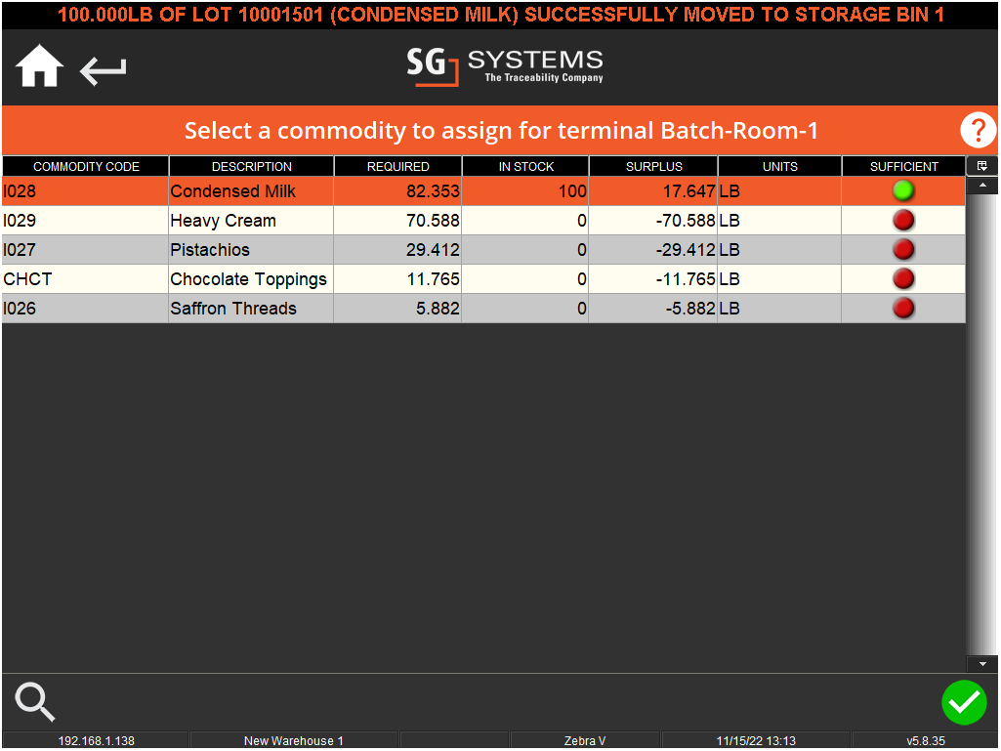Click the scrollbar down arrow icon
Viewport: 1001px width, 751px height.
pyautogui.click(x=982, y=663)
